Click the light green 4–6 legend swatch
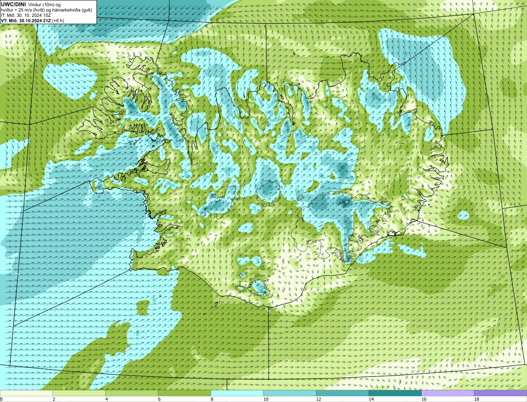Screen dimensions: 527x402 point(132,393)
